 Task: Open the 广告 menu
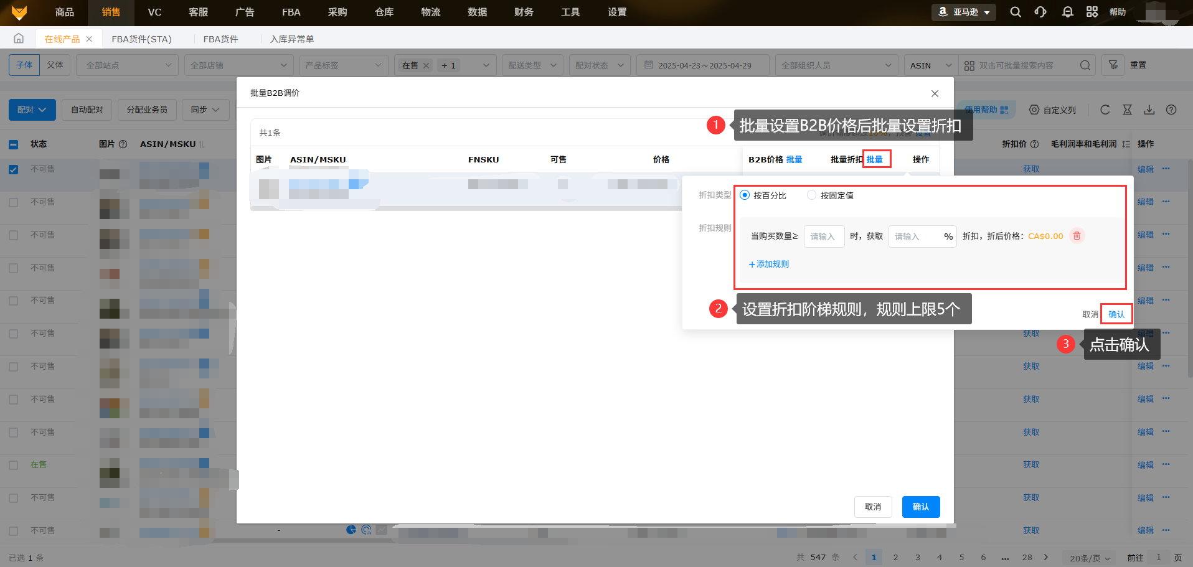[245, 12]
